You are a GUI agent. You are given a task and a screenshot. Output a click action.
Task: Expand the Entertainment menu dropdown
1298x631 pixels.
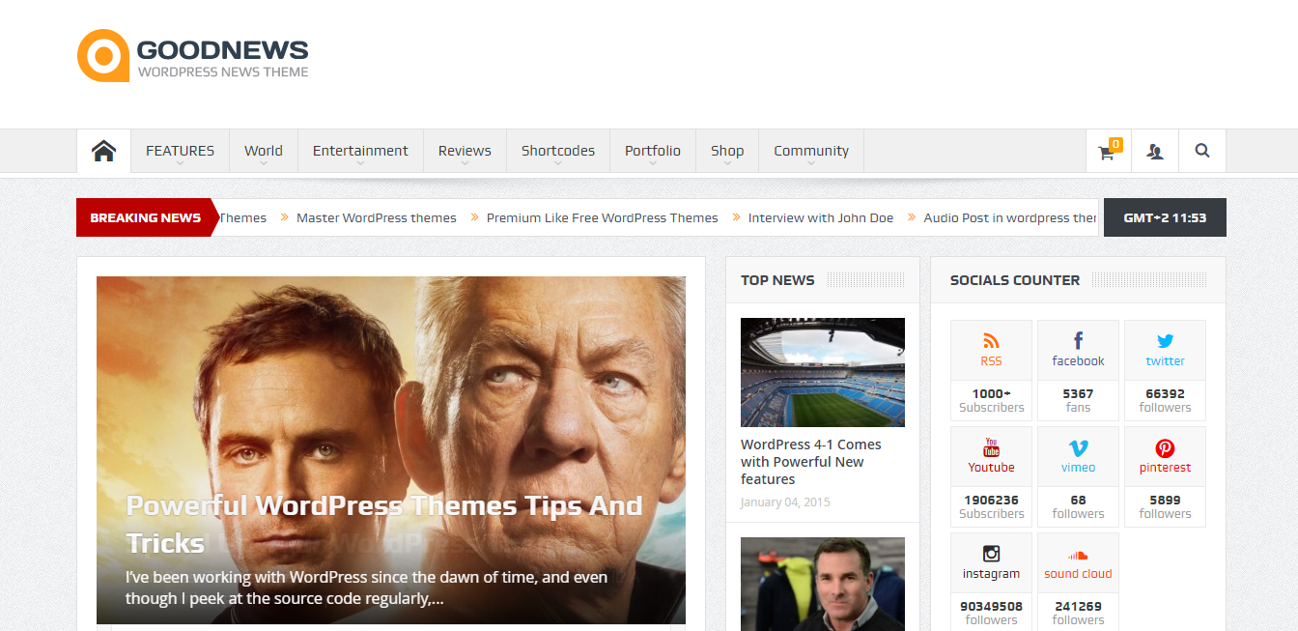(x=360, y=152)
